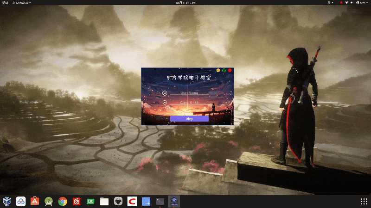Image resolution: width=371 pixels, height=208 pixels.
Task: Expand the system menu arrow at top right
Action: click(x=368, y=3)
